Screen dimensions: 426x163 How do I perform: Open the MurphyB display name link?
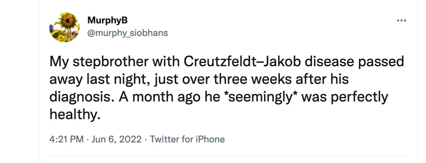pos(103,21)
